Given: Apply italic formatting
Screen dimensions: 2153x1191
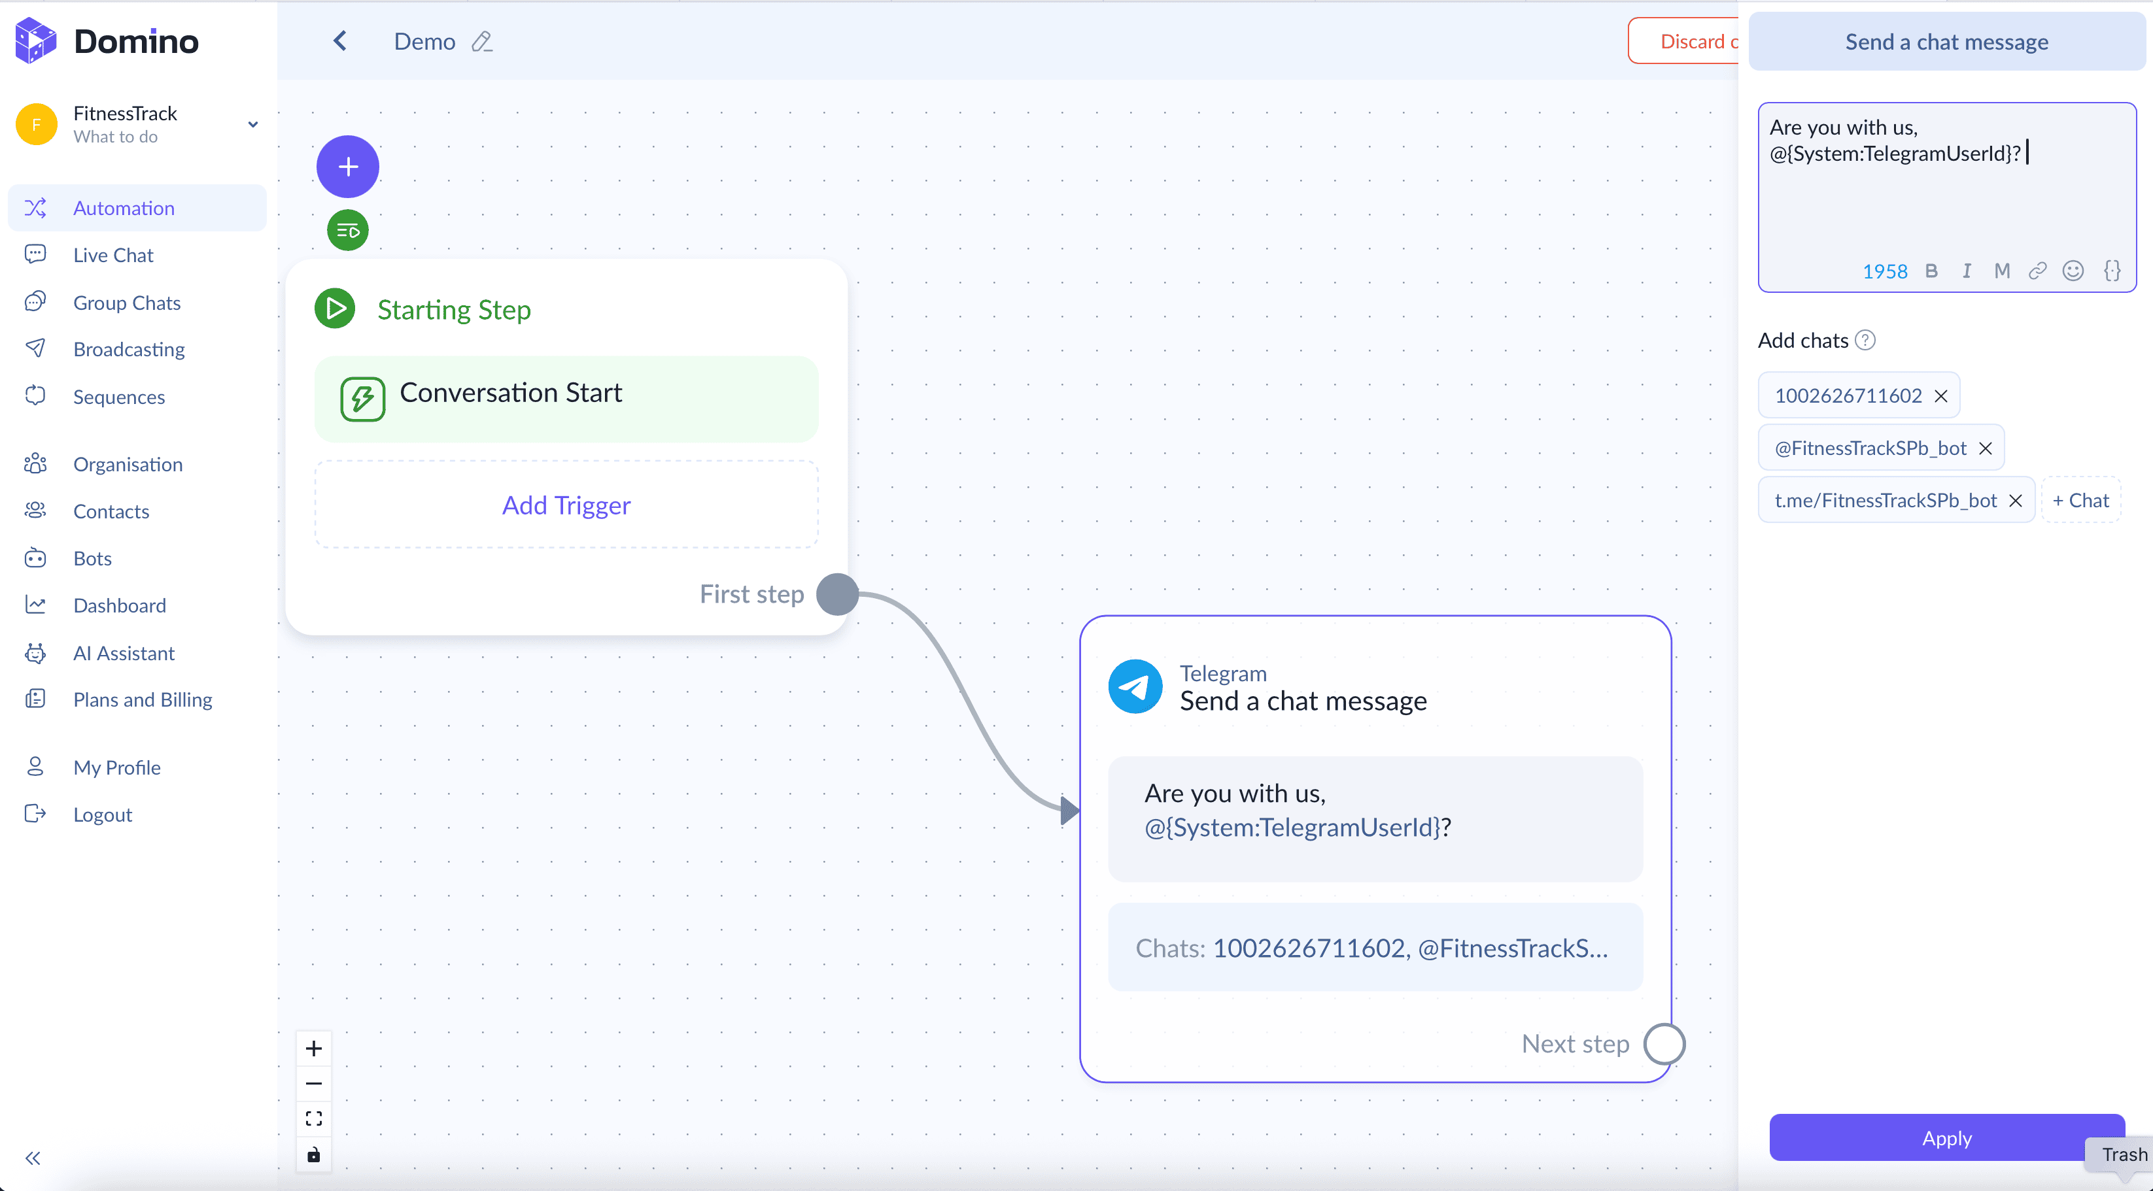Looking at the screenshot, I should click(1967, 271).
